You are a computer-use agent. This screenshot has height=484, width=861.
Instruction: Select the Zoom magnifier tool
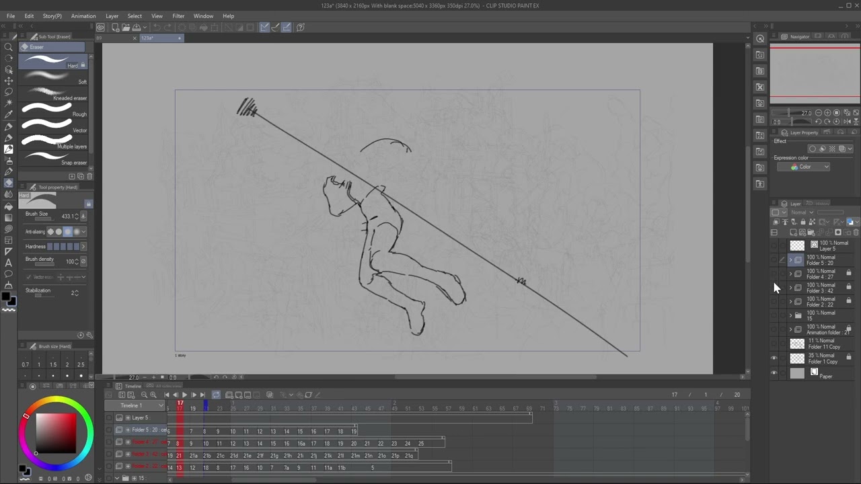pos(9,47)
